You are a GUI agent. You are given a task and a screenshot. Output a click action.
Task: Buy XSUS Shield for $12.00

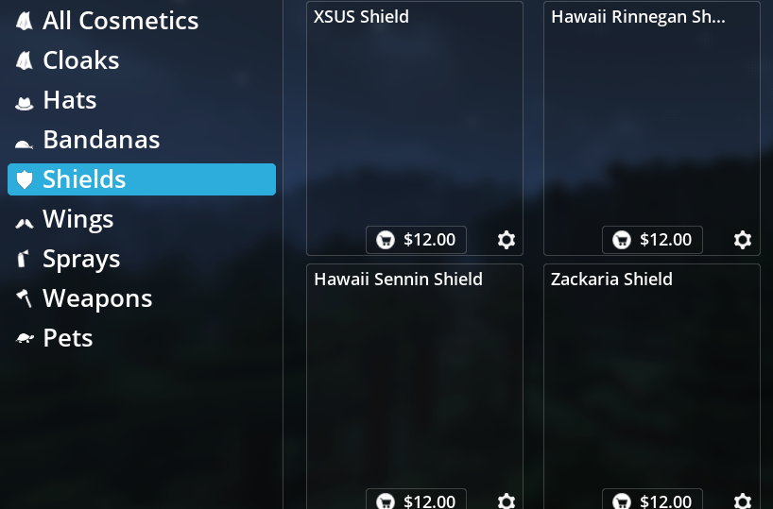[416, 240]
